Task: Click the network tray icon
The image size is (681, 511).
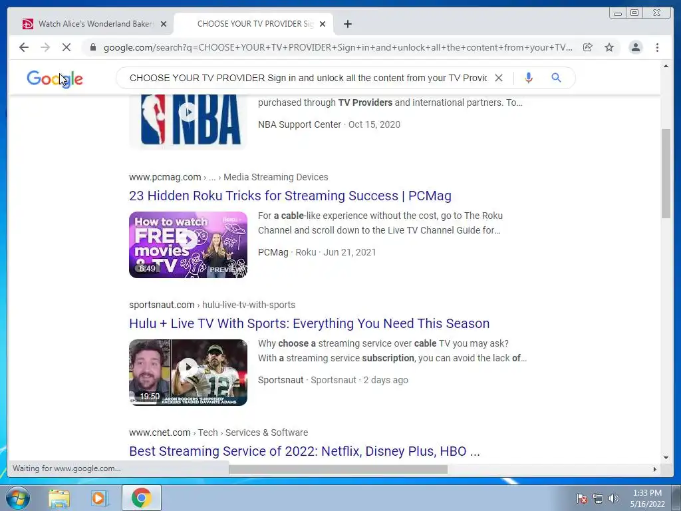Action: tap(598, 498)
